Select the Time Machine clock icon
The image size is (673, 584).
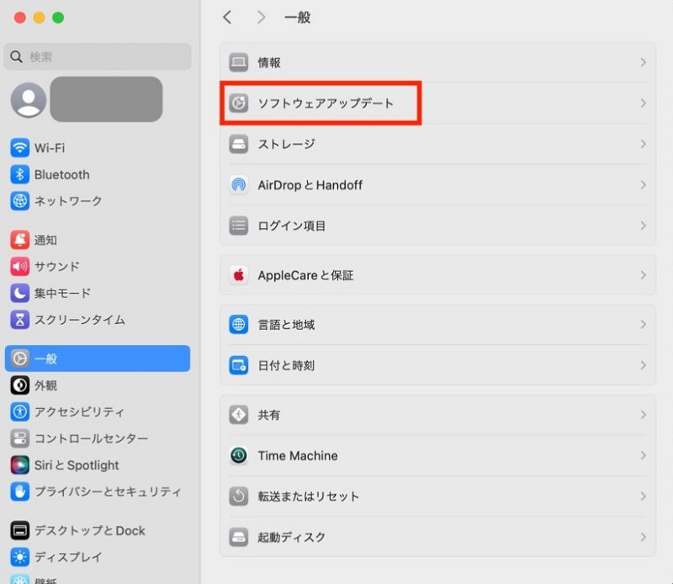pyautogui.click(x=237, y=455)
